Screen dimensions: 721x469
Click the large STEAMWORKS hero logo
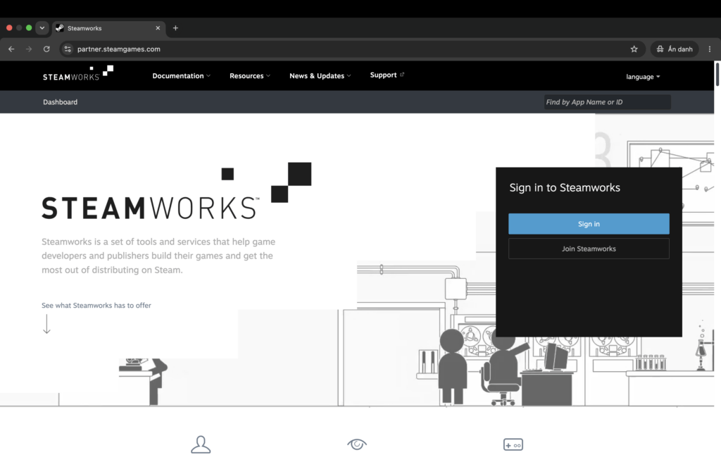coord(176,192)
